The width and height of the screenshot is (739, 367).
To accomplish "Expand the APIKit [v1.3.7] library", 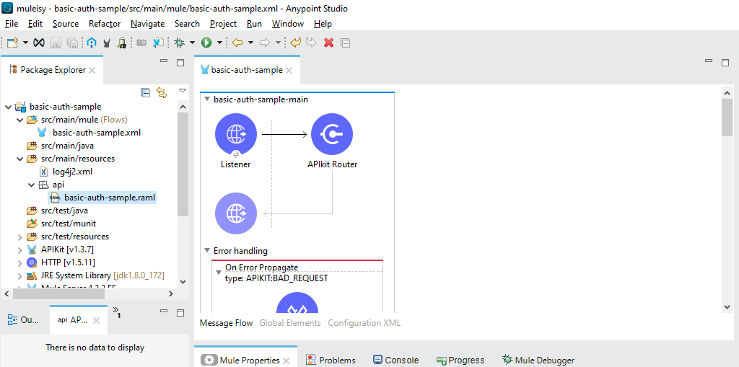I will tap(19, 249).
